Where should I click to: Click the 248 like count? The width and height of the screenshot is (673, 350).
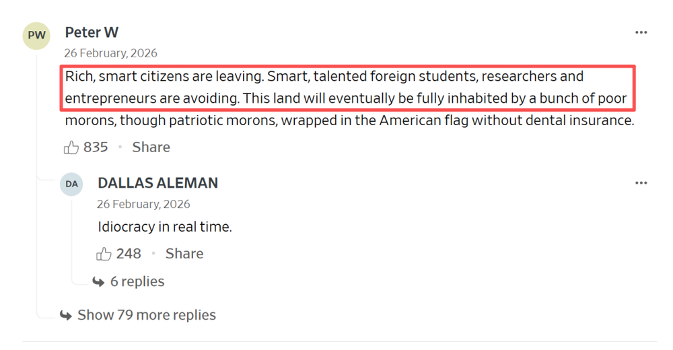129,254
